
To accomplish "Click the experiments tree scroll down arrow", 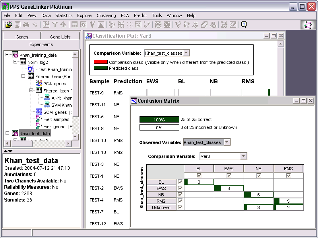I will [x=75, y=136].
